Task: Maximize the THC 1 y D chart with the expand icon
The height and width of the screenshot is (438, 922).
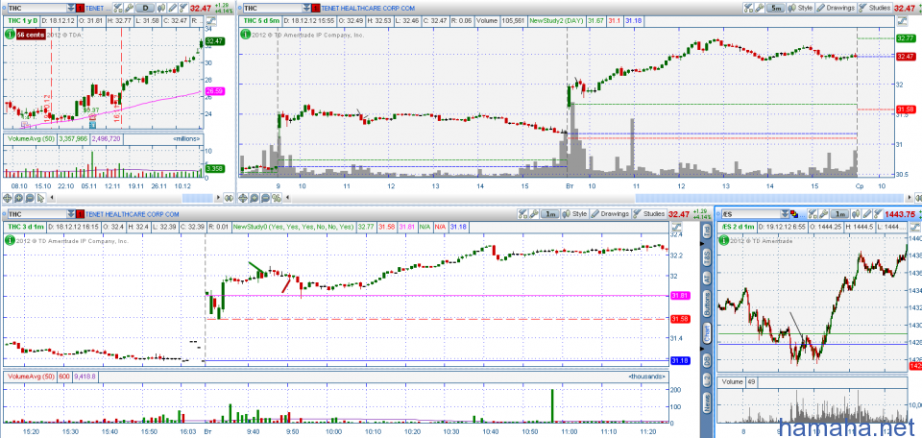Action: 211,21
